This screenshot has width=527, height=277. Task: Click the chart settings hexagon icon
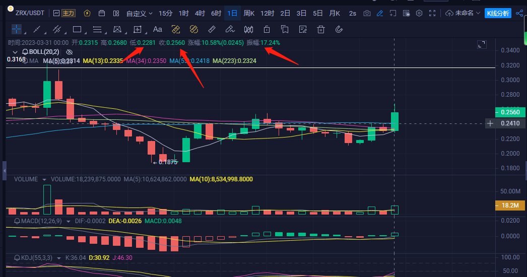419,13
